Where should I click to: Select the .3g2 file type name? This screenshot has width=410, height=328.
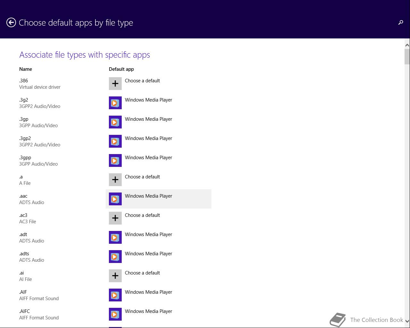point(24,100)
